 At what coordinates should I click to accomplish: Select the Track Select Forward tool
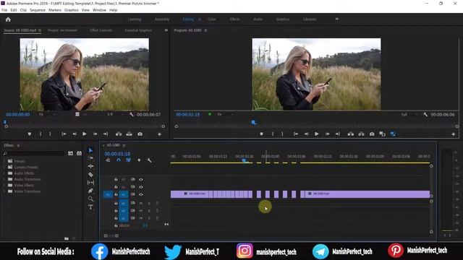tap(90, 158)
